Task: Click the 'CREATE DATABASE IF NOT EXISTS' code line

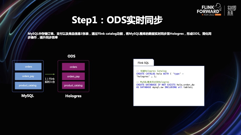Action: (x=165, y=85)
